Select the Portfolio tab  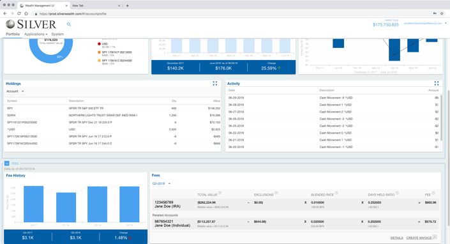(13, 34)
